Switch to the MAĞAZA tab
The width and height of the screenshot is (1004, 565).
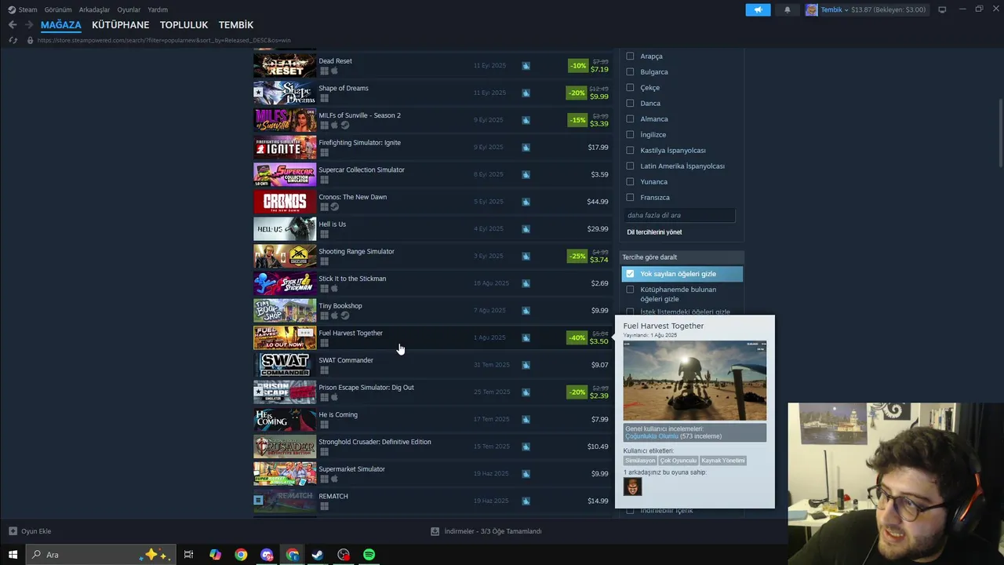pyautogui.click(x=61, y=25)
